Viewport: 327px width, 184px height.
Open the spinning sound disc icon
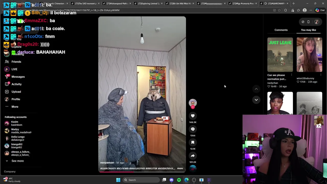193,168
